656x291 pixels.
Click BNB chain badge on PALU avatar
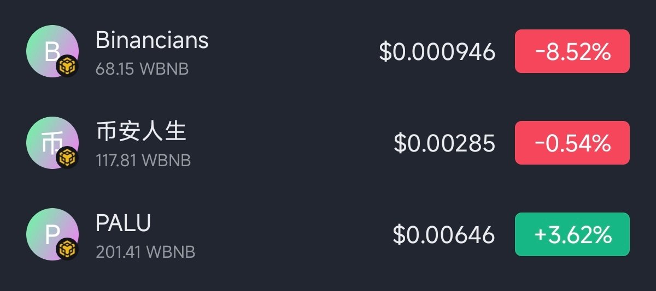[68, 250]
